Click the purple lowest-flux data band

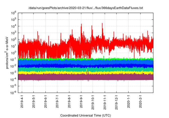[86, 77]
